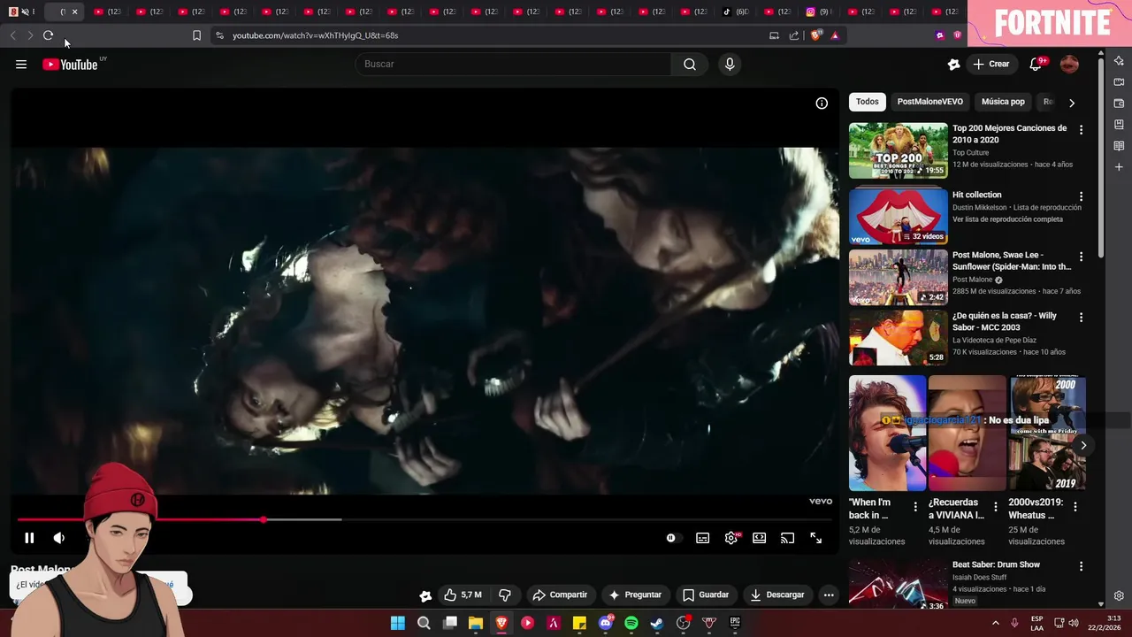Reload the page
This screenshot has width=1132, height=637.
click(48, 35)
